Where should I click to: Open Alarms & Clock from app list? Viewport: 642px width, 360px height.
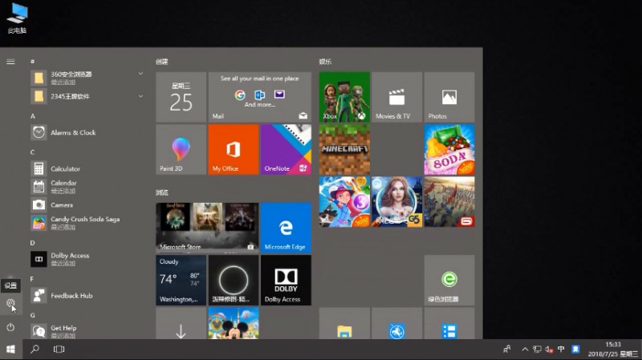pos(87,132)
